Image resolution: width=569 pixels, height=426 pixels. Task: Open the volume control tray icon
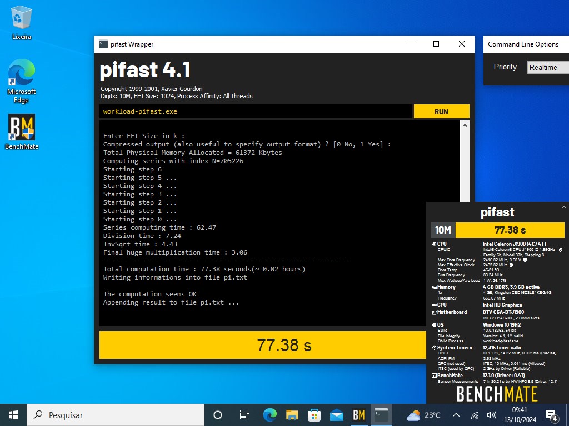492,415
